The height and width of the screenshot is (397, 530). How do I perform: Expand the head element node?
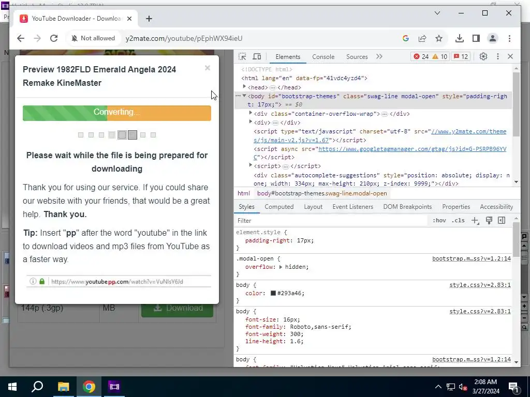(244, 87)
